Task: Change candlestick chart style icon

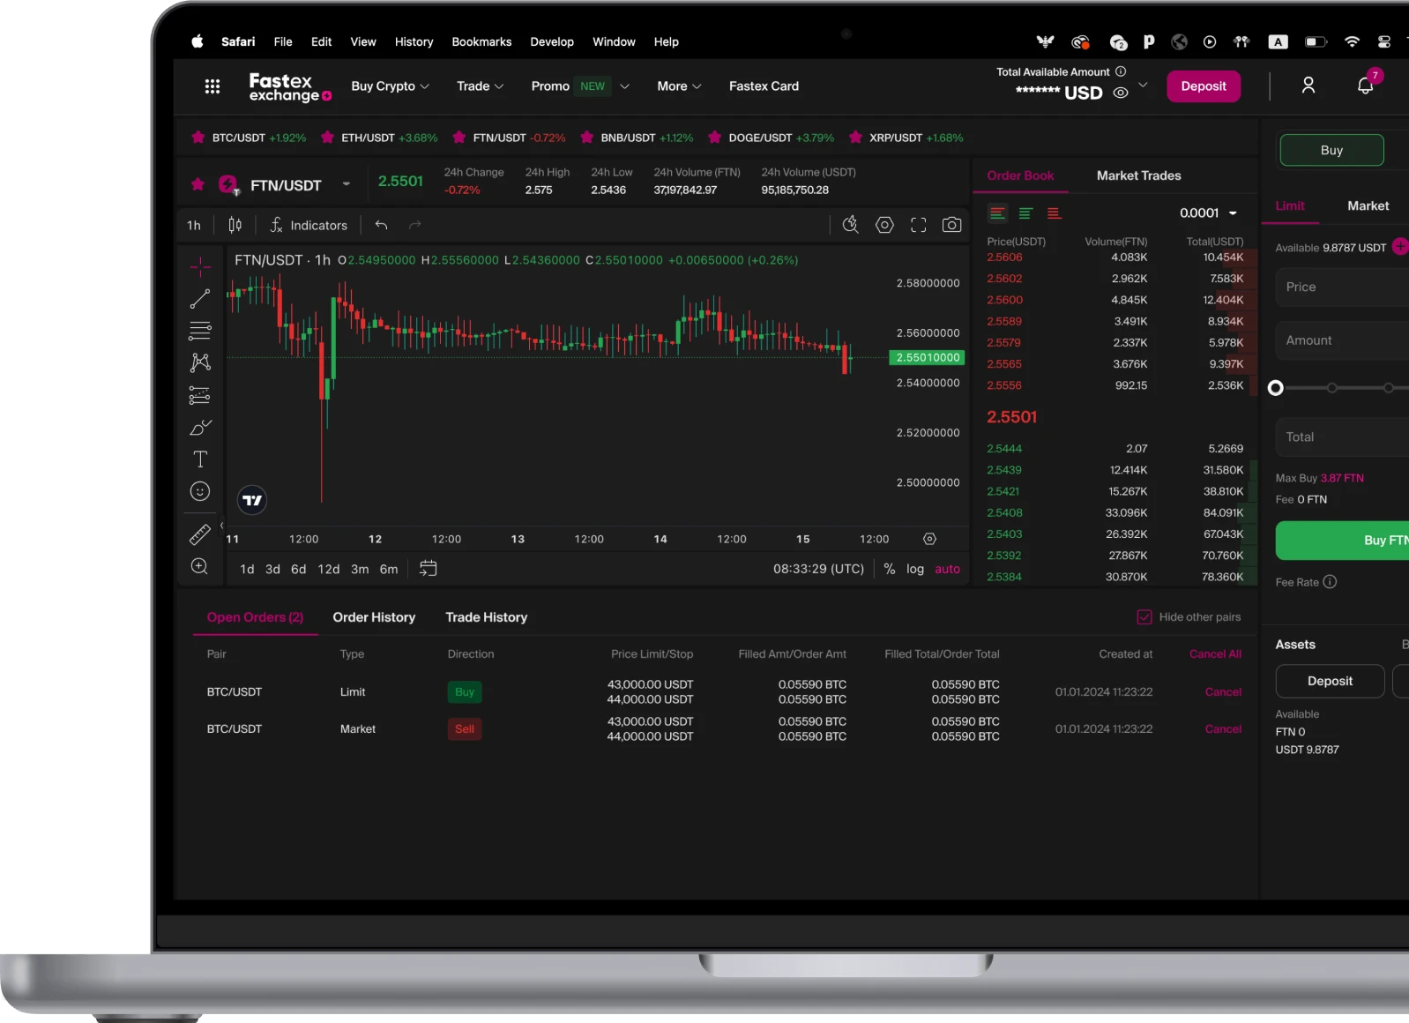Action: point(235,225)
